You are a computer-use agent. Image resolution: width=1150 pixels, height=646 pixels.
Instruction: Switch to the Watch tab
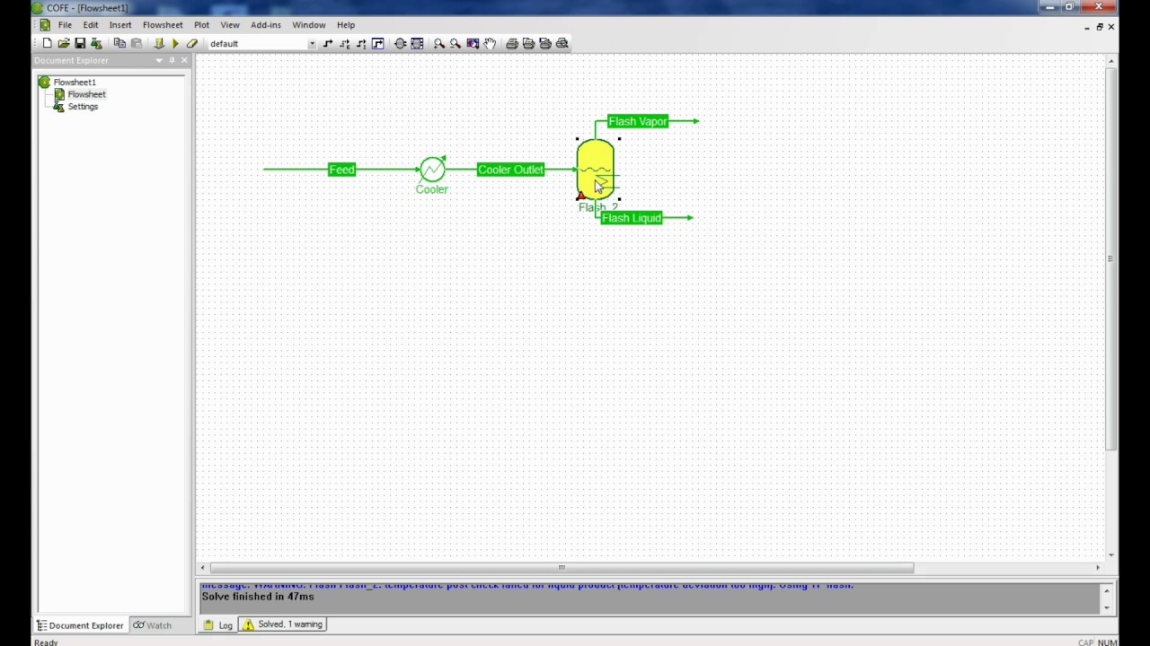(152, 625)
